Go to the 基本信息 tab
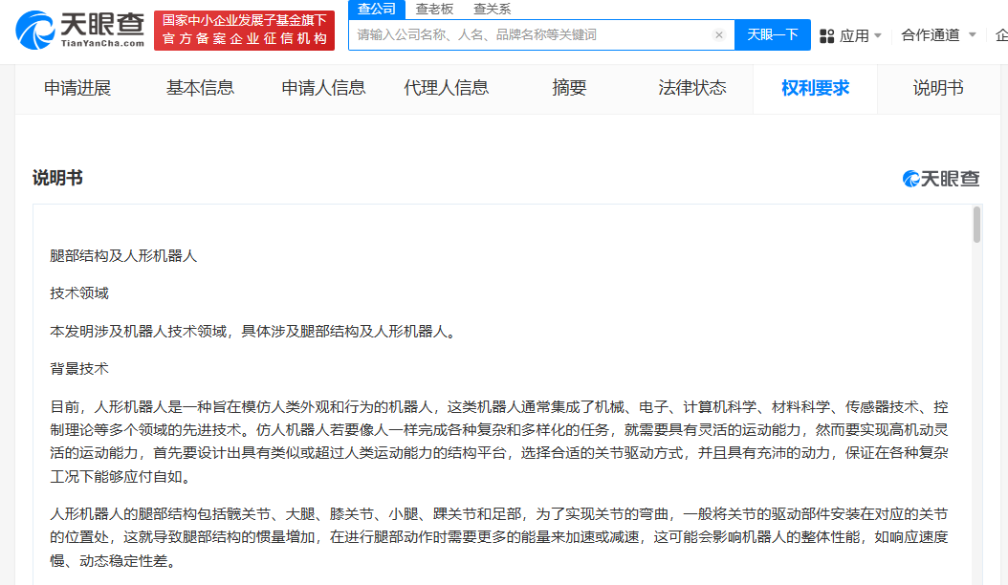The height and width of the screenshot is (585, 1008). tap(200, 88)
